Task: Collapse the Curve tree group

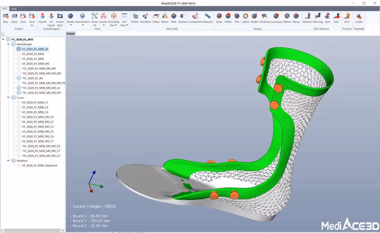Action: tap(9, 98)
